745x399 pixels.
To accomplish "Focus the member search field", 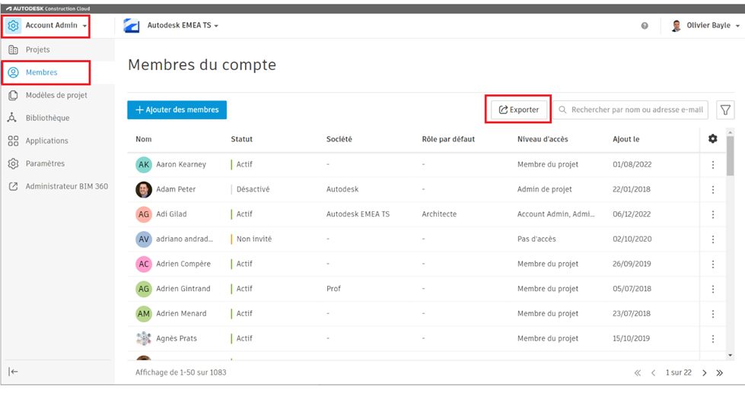I will tap(631, 109).
